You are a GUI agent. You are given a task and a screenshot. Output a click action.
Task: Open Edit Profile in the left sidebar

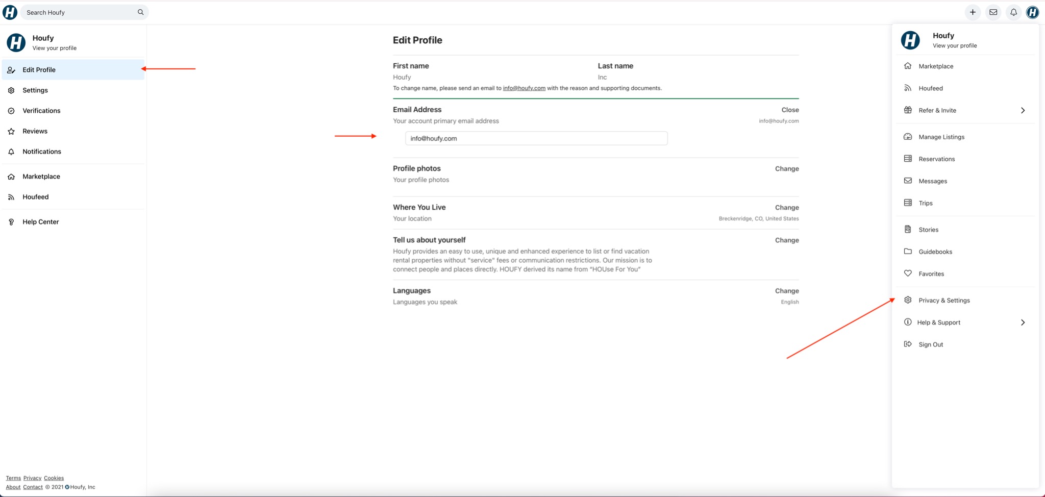pos(73,70)
